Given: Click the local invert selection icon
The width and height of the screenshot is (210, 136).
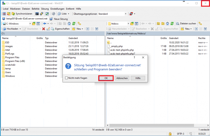Looking at the screenshot, I should (97, 29).
